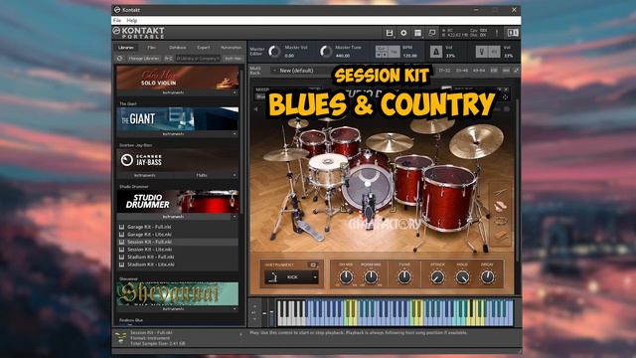Open Scarbee Jay-Bass Instruments section
The height and width of the screenshot is (358, 636).
point(145,175)
